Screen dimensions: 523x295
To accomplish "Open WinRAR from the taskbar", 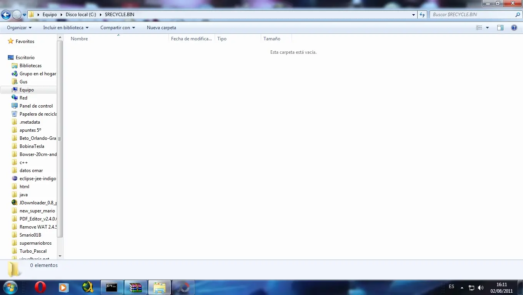I will [136, 287].
